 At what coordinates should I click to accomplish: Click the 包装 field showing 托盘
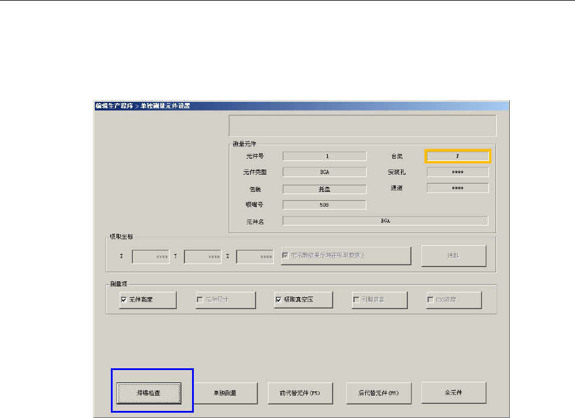324,189
